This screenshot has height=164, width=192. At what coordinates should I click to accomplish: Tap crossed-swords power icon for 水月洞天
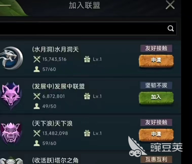point(37,59)
